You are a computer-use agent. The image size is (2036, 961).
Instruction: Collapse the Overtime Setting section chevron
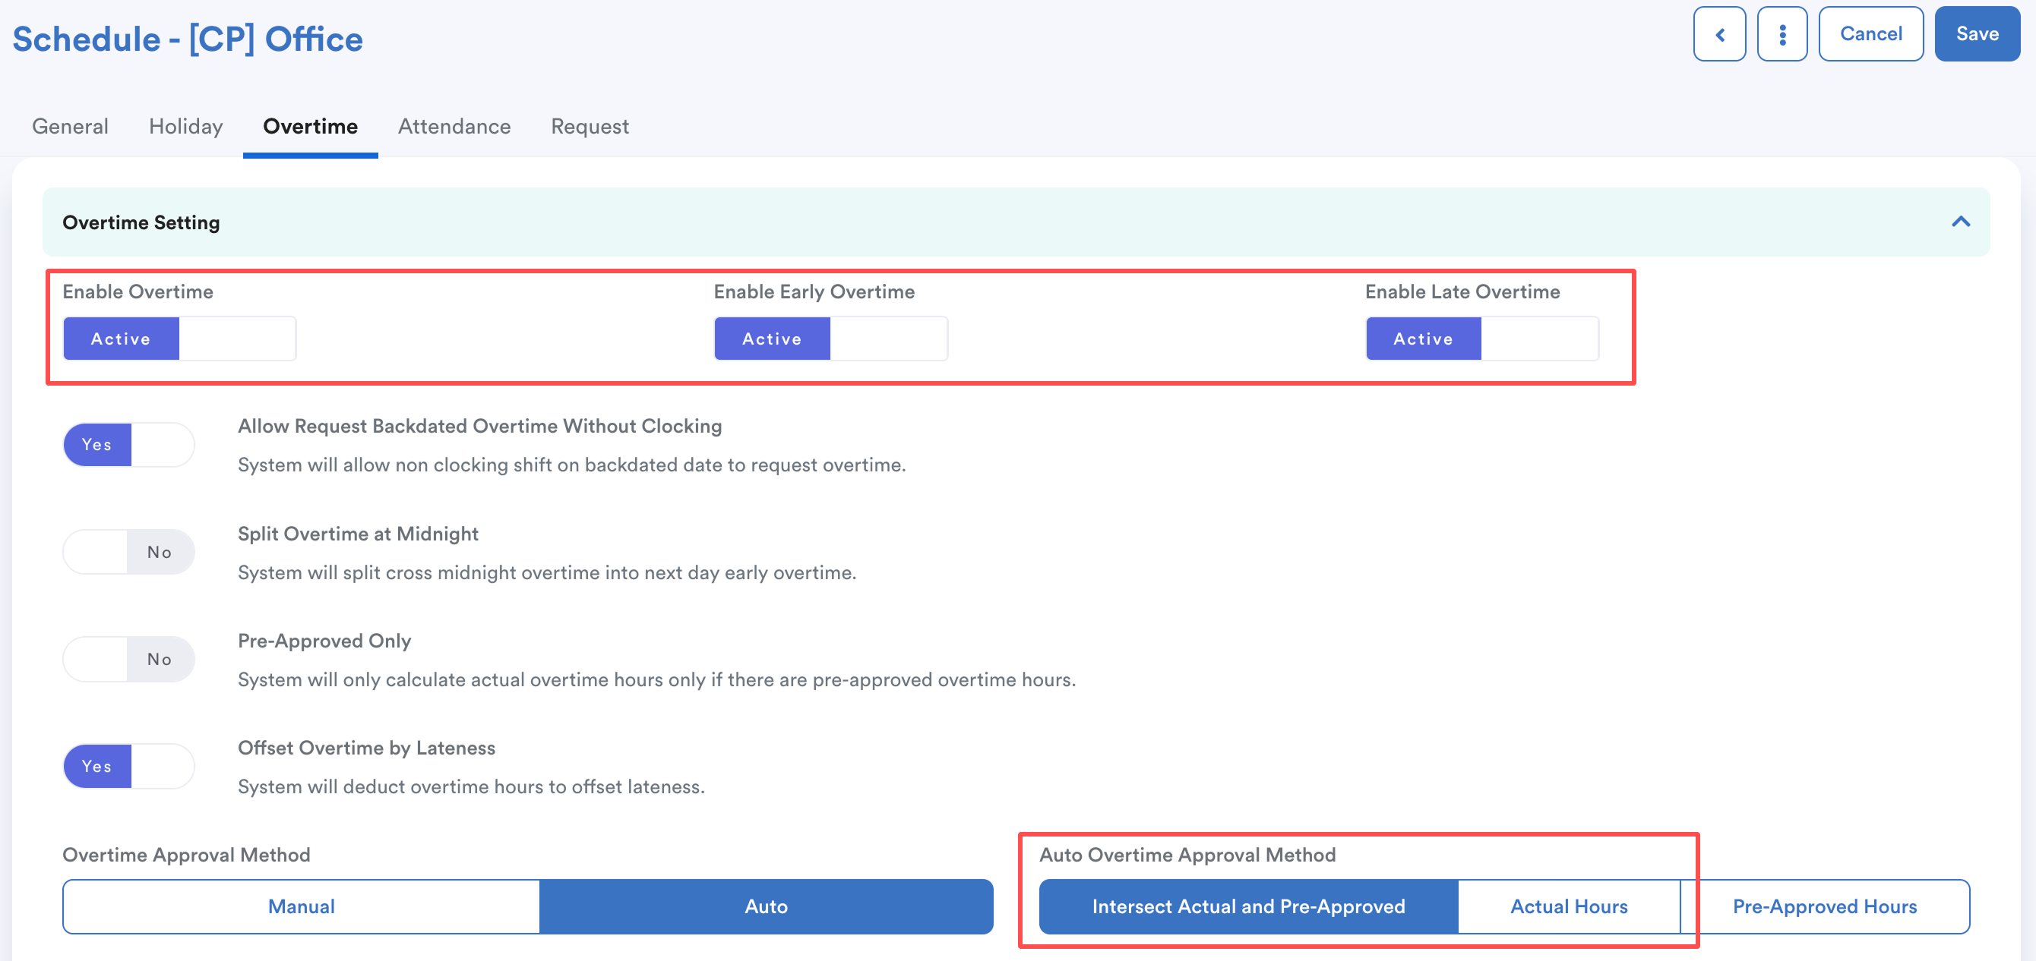[x=1960, y=222]
